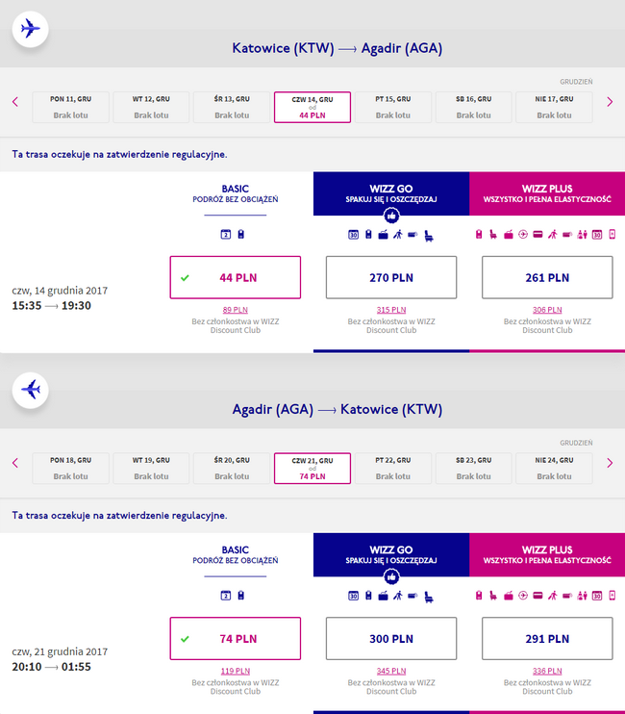
Task: Select the outbound WIZZ GO 270 PLN fare
Action: click(391, 277)
